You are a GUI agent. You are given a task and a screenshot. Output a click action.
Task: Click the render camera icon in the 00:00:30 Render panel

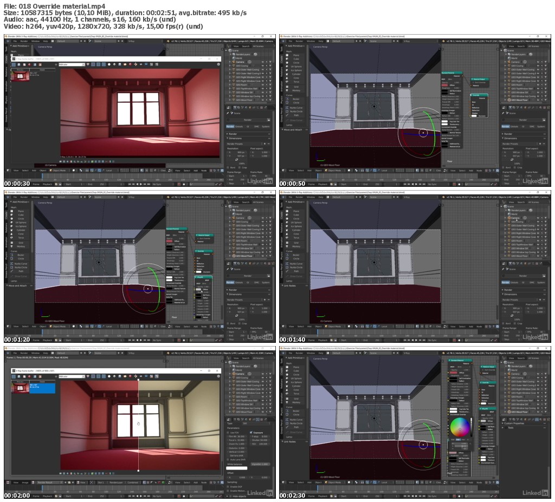269,120
